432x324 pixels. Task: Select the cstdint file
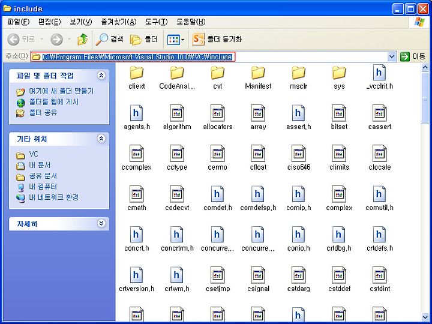(380, 280)
